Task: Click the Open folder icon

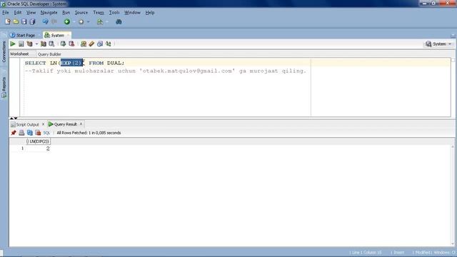Action: [x=16, y=21]
